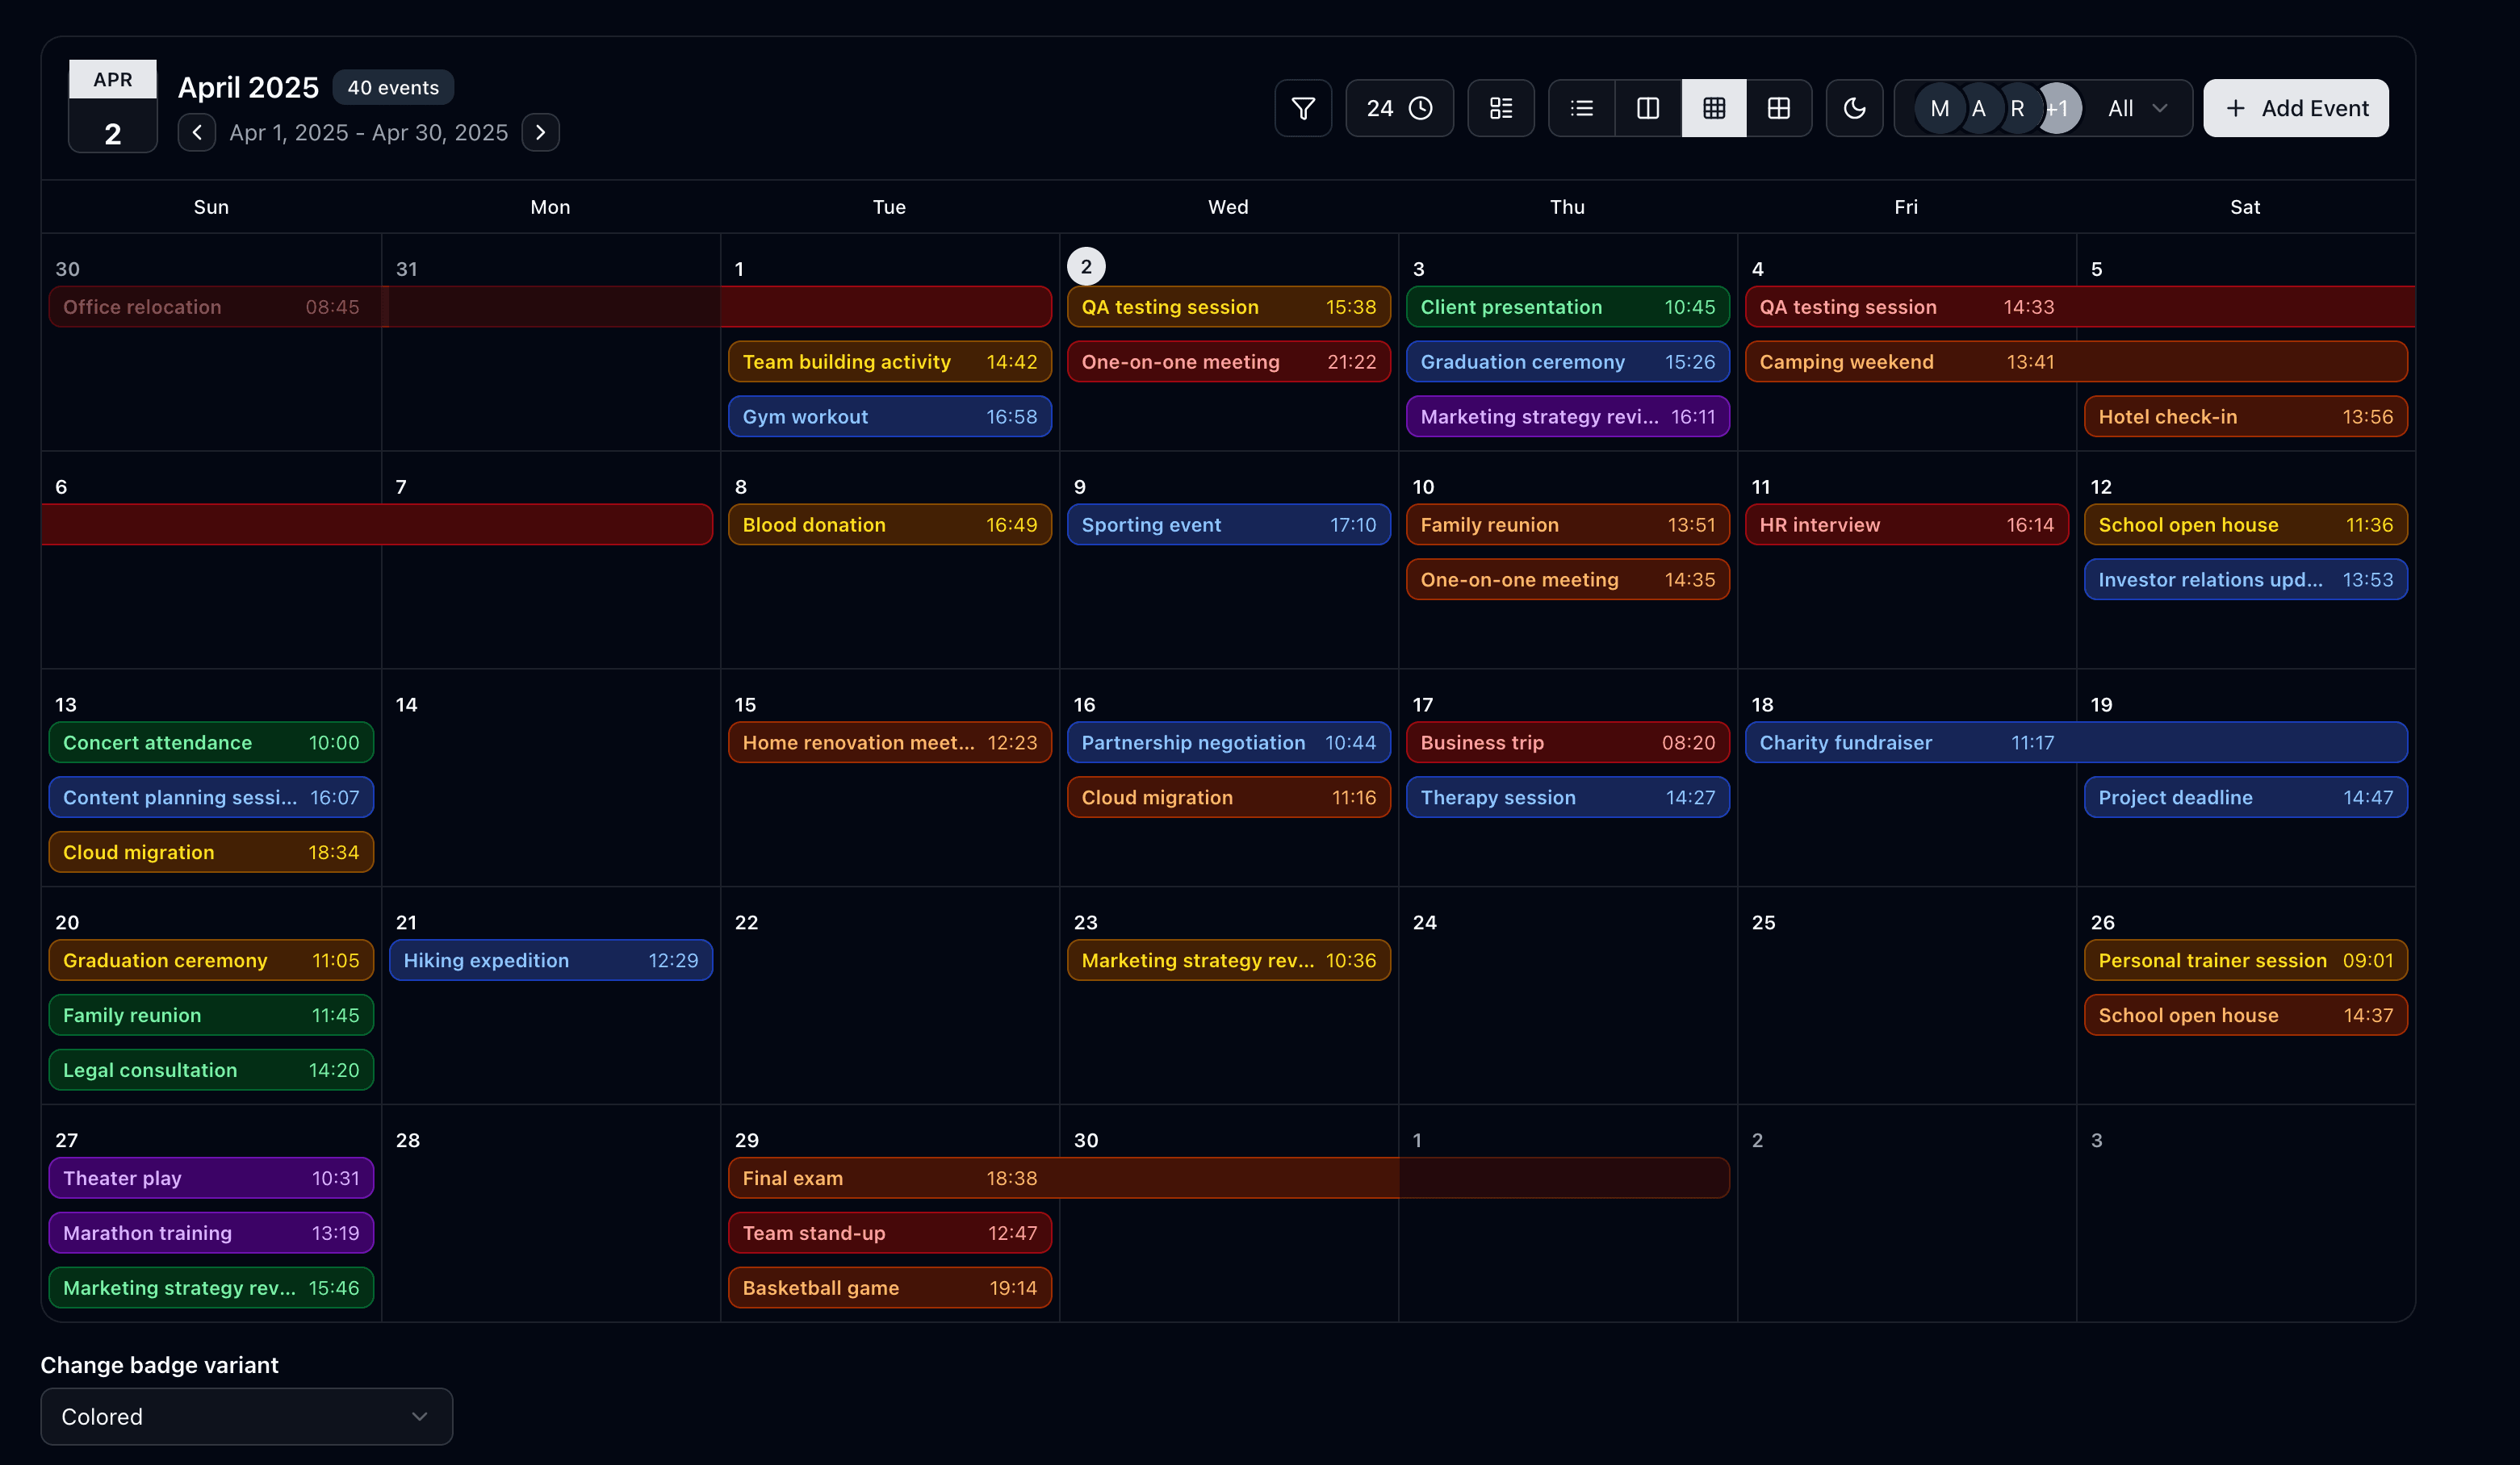Open the clock icon in the 24 control
Viewport: 2520px width, 1465px height.
point(1421,108)
